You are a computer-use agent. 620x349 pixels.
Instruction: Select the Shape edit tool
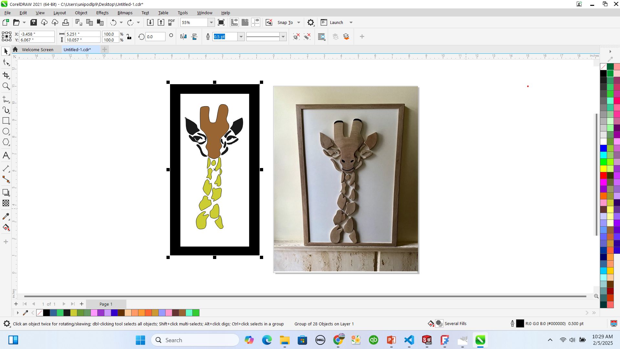6,62
